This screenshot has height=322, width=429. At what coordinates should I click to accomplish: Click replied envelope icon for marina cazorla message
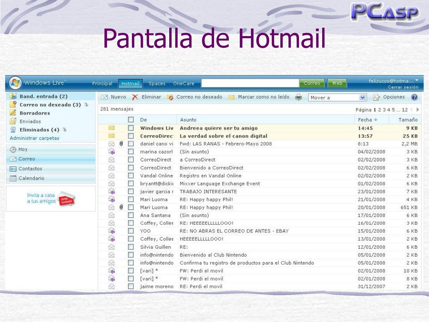pos(111,152)
